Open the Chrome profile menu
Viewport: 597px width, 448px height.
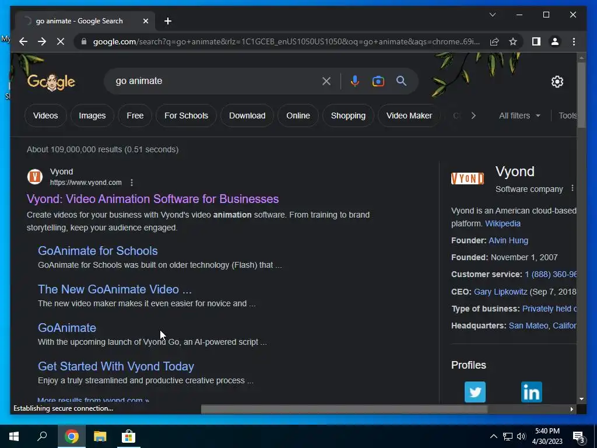[x=555, y=41]
